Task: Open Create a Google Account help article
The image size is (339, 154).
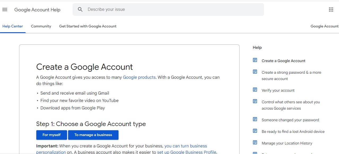Action: [x=284, y=61]
